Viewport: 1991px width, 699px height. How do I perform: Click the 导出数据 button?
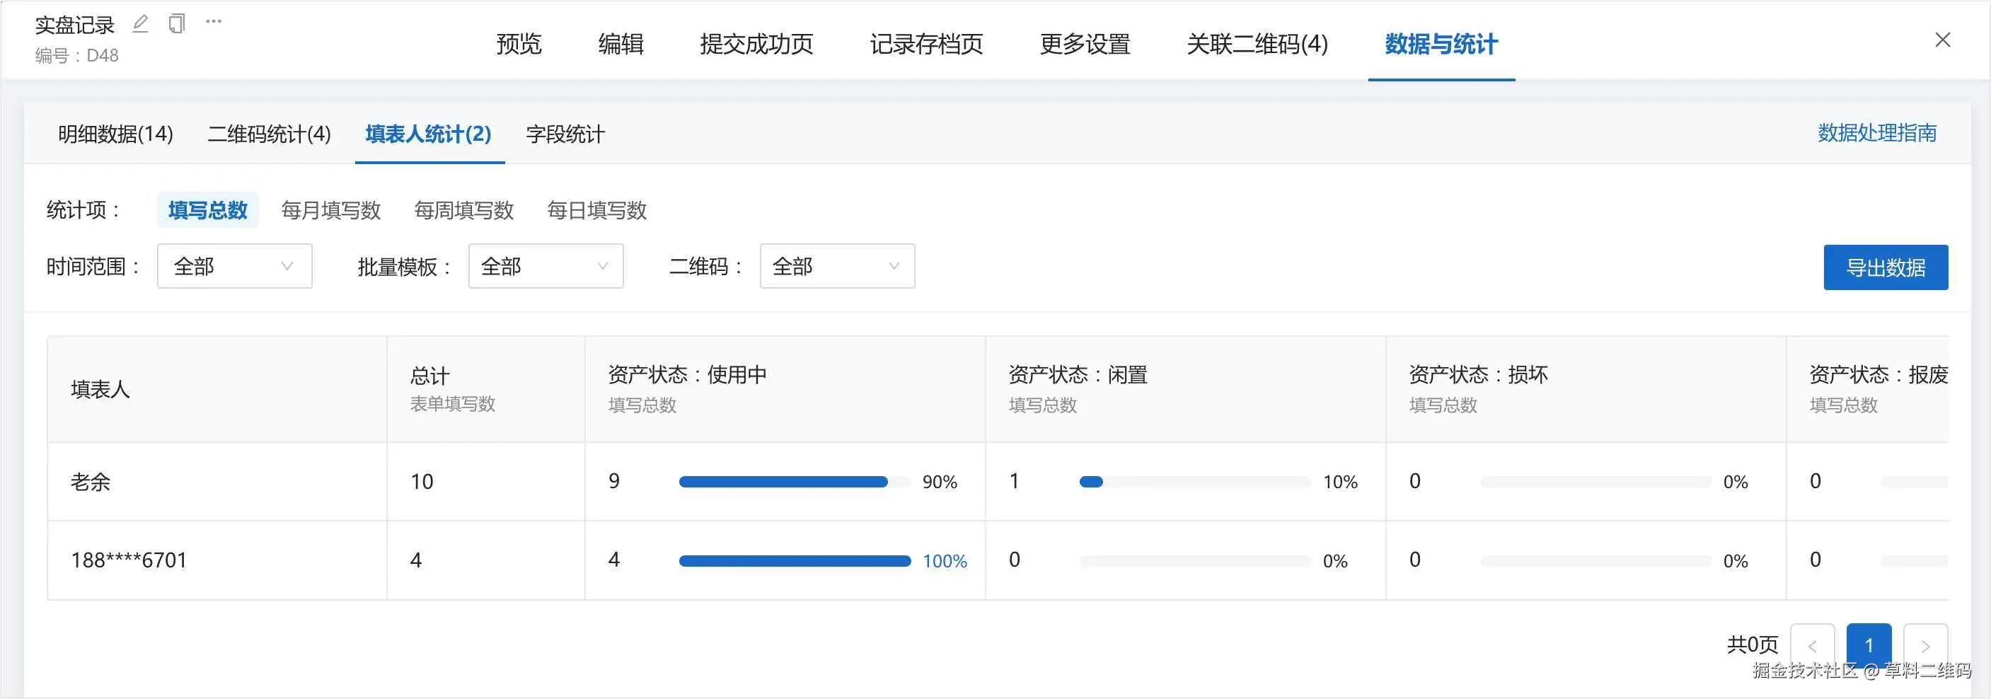1885,267
